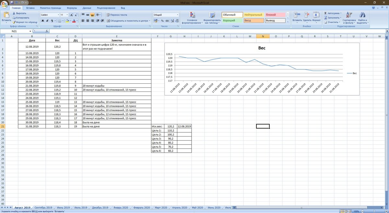Decrease decimal places

coord(176,21)
